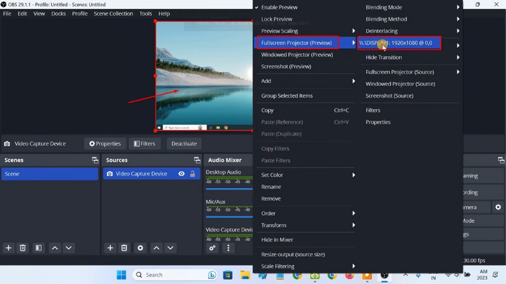Screen dimensions: 506x284
Task: Click the Windows Start button
Action: point(121,275)
